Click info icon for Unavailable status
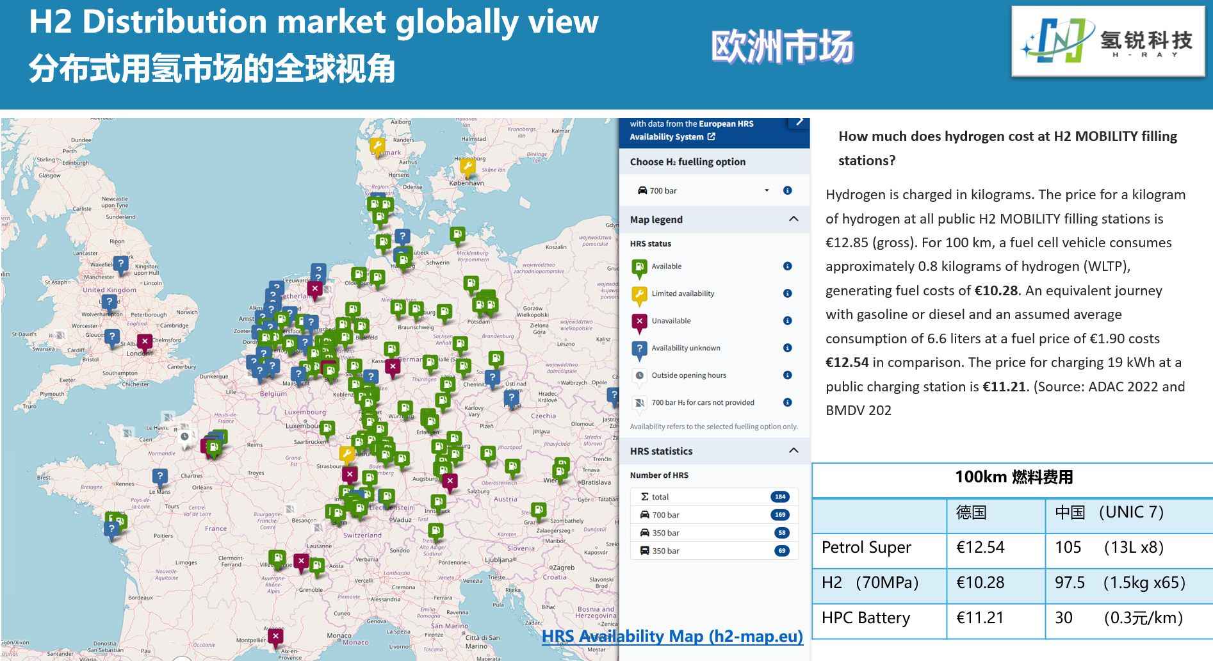The height and width of the screenshot is (661, 1213). point(787,321)
